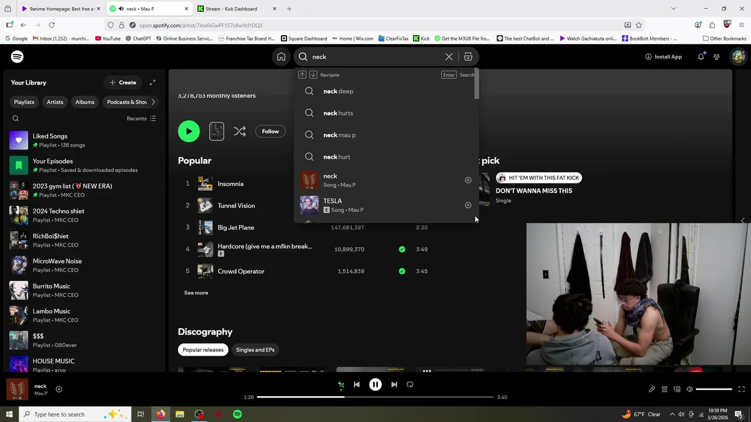Mute playback with the speaker icon
This screenshot has height=422, width=751.
pyautogui.click(x=689, y=389)
